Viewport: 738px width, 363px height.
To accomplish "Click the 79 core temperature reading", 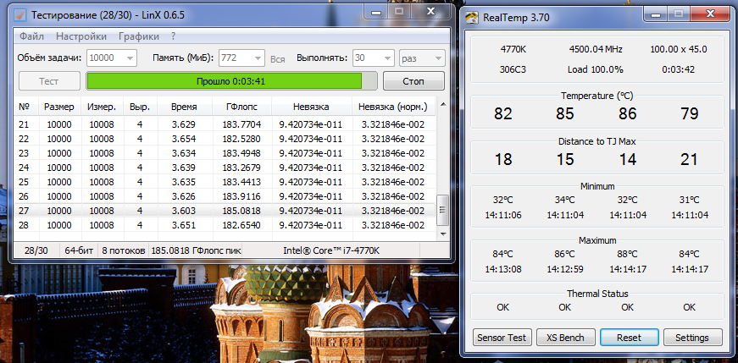I will click(x=689, y=113).
